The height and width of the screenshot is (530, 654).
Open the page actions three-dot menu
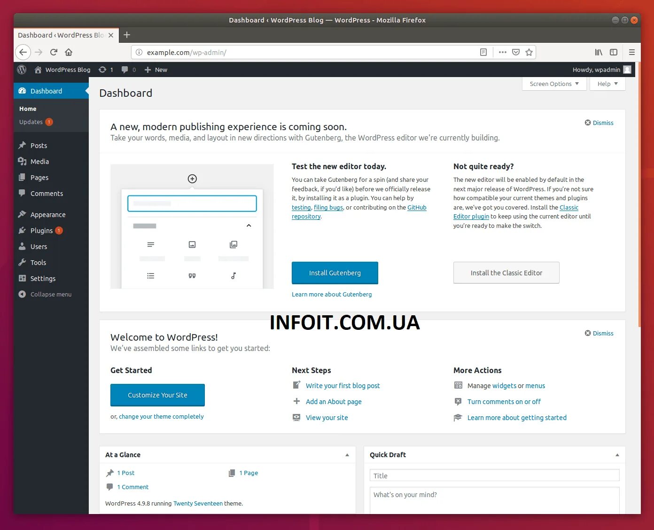pos(502,52)
